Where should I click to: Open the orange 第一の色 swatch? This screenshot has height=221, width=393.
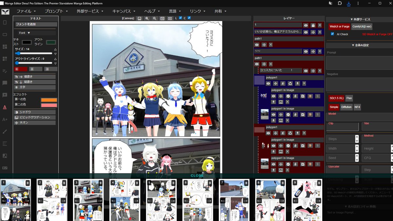pos(49,100)
